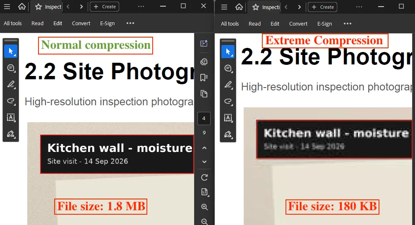Open E-Sign menu in right window
The image size is (415, 225).
(324, 24)
